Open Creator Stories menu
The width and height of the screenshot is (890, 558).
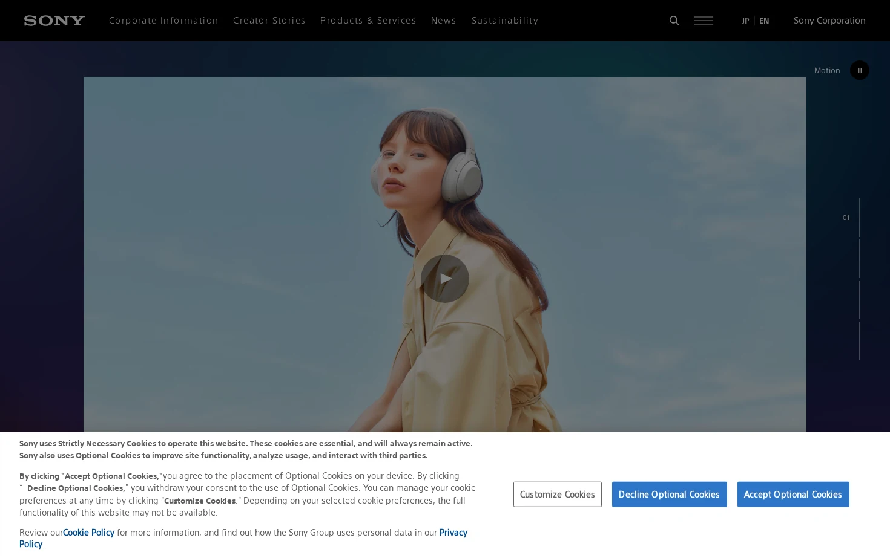pos(269,21)
